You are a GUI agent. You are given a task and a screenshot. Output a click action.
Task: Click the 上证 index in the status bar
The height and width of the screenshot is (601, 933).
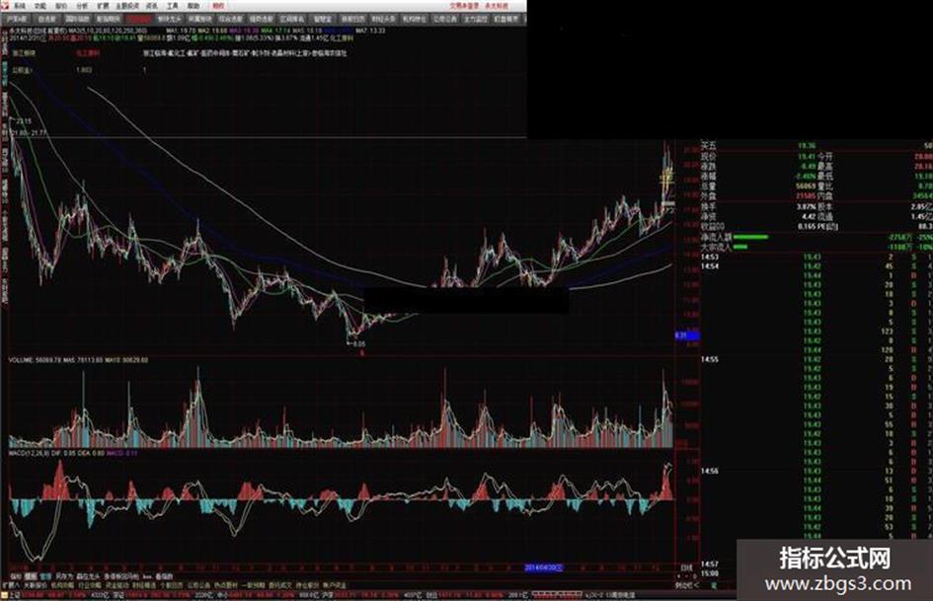pyautogui.click(x=13, y=594)
